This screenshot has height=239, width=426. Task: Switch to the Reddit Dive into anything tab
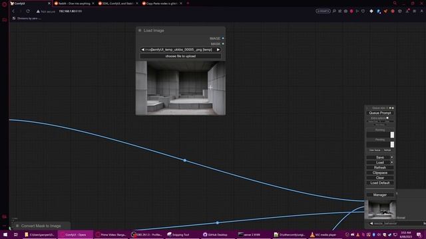pos(74,3)
